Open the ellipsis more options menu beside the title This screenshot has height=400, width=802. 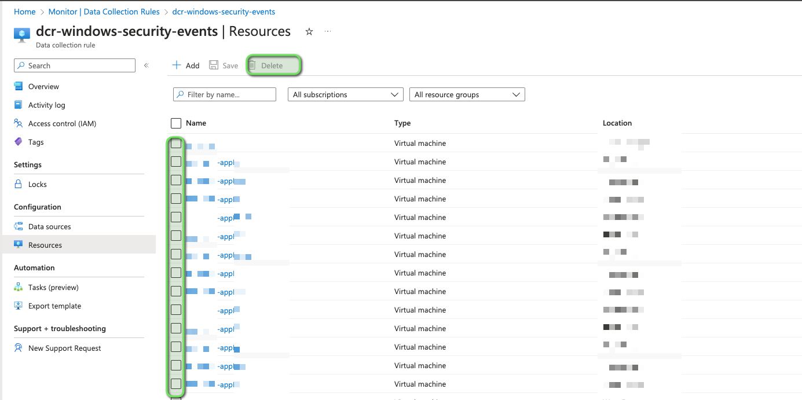pos(328,31)
